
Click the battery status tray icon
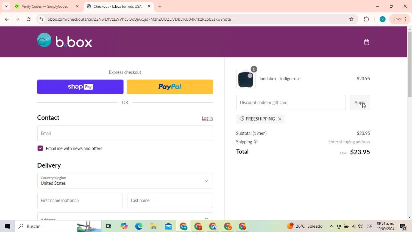click(346, 226)
